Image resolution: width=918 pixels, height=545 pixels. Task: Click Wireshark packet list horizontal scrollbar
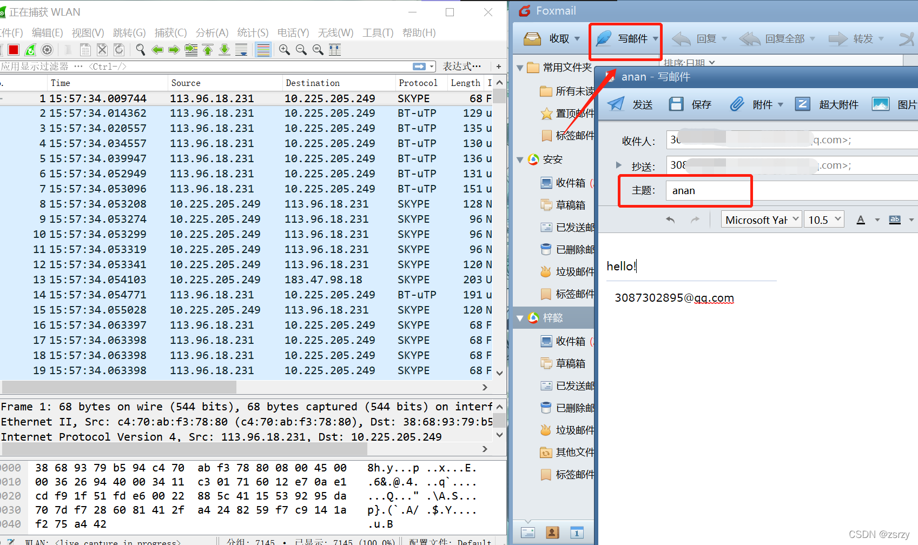pos(119,387)
